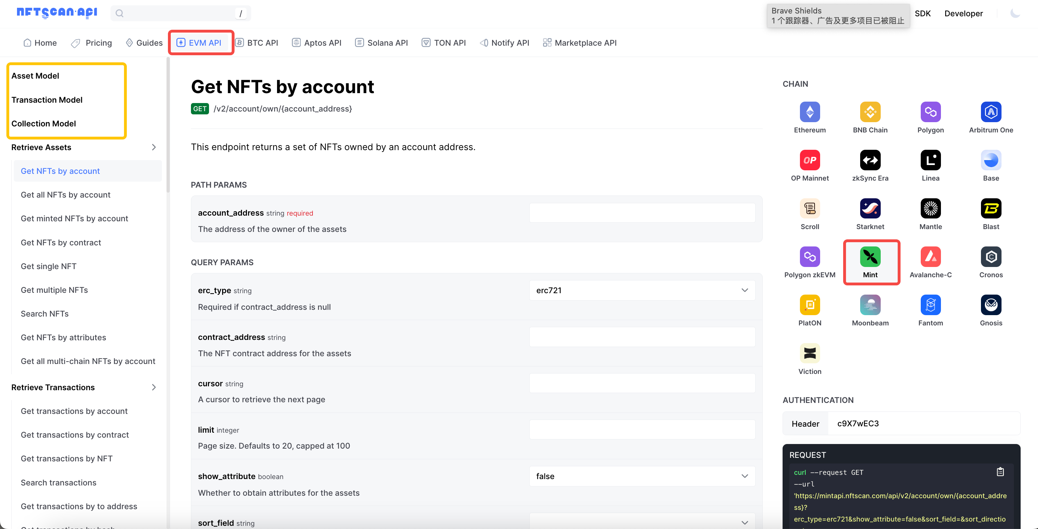Viewport: 1038px width, 529px height.
Task: Pick the Arbitrum One chain icon
Action: click(x=991, y=112)
